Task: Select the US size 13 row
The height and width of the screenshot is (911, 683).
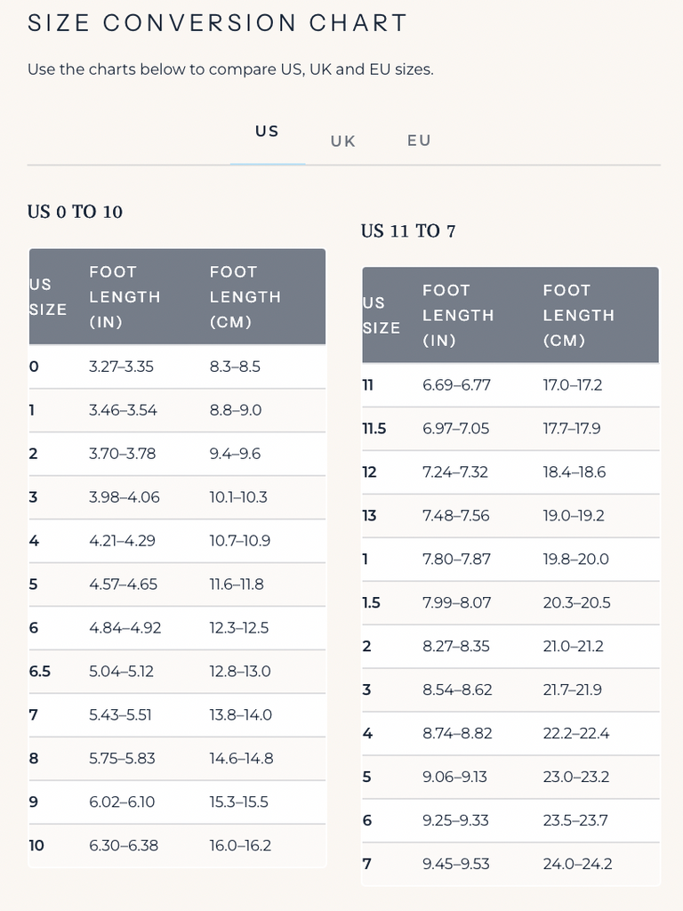Action: pos(510,516)
